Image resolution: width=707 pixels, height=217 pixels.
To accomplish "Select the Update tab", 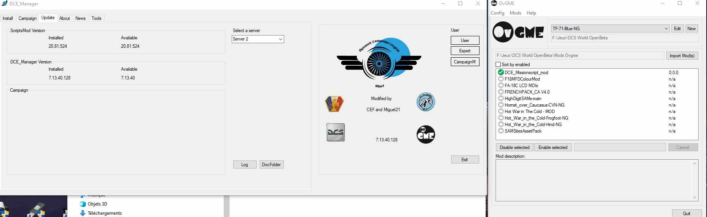I will coord(48,18).
